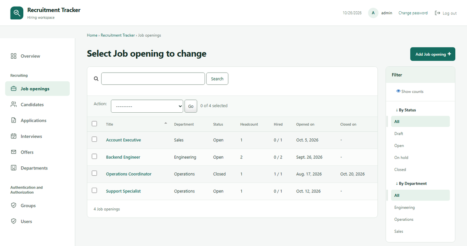The height and width of the screenshot is (246, 467).
Task: Open Departments section
Action: pyautogui.click(x=37, y=168)
